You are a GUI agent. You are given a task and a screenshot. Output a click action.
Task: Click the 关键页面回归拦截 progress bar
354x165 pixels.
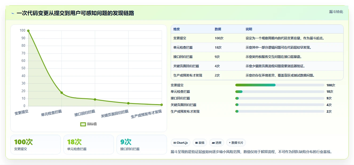pos(280,105)
